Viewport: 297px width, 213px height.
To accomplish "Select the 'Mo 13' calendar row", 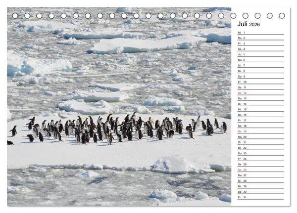I will pos(261,98).
